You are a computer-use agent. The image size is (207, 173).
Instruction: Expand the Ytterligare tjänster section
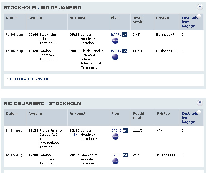pyautogui.click(x=28, y=79)
